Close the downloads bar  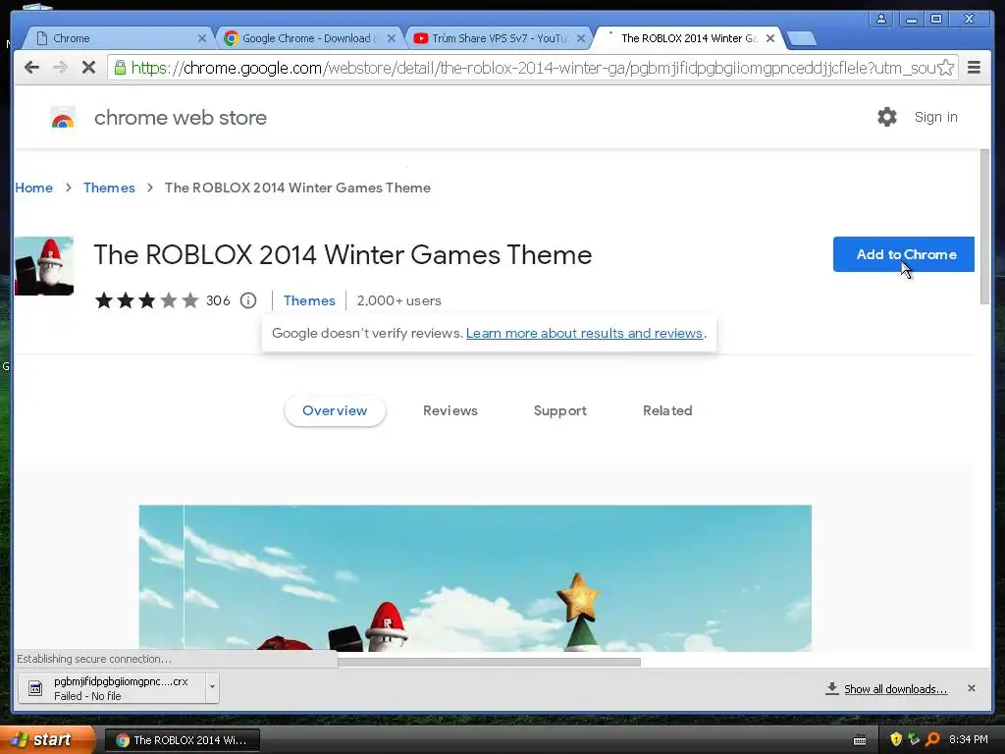tap(972, 688)
